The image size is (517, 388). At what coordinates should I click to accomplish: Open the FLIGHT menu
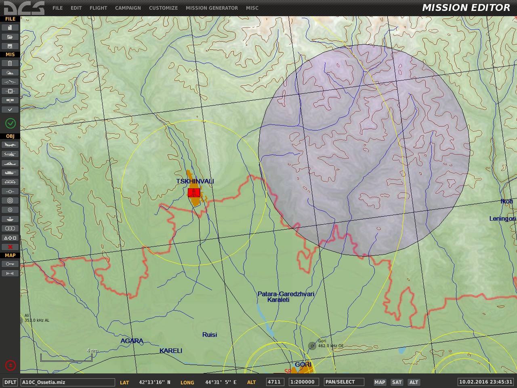click(x=99, y=8)
